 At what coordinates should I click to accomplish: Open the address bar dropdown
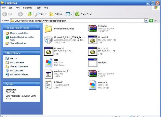click(146, 21)
